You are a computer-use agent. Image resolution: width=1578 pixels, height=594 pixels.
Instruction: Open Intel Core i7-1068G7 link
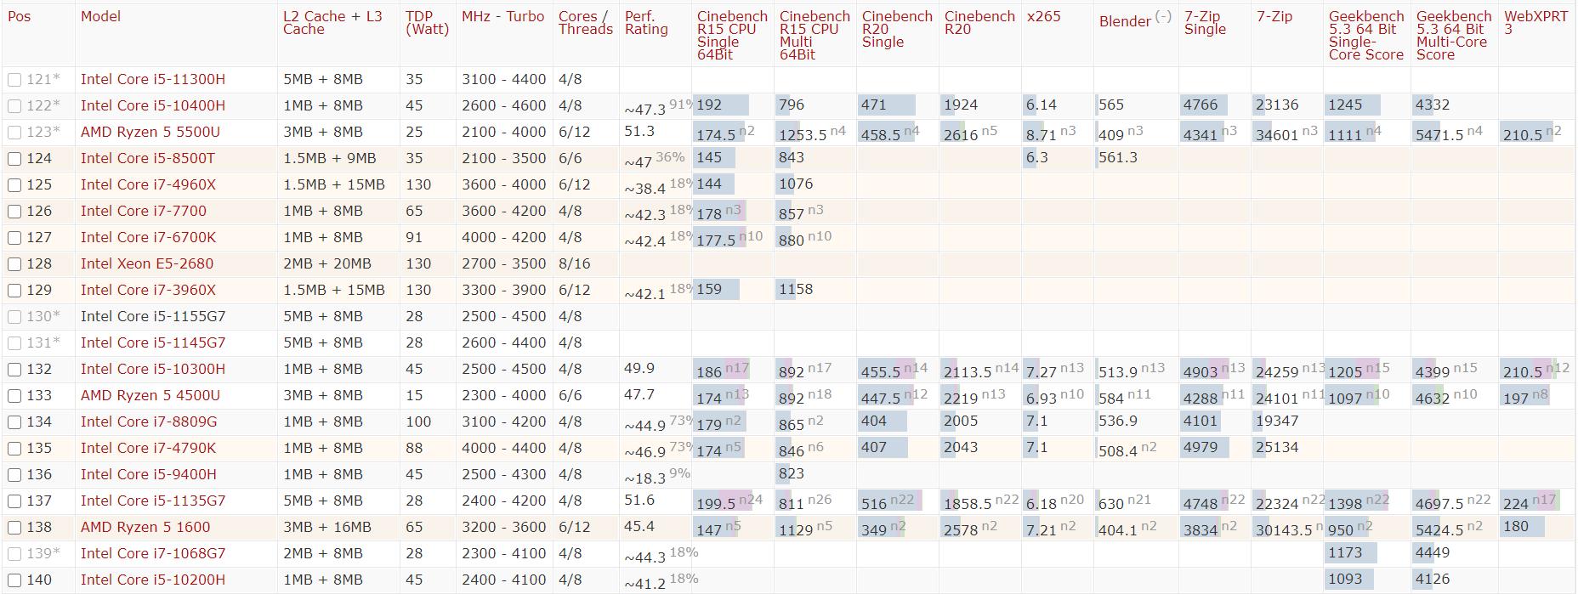(x=153, y=554)
